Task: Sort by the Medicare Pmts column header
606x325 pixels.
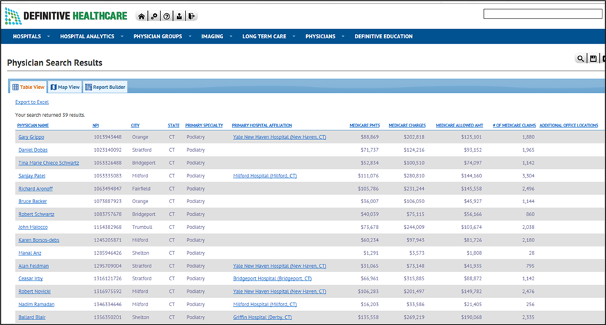Action: pyautogui.click(x=365, y=125)
